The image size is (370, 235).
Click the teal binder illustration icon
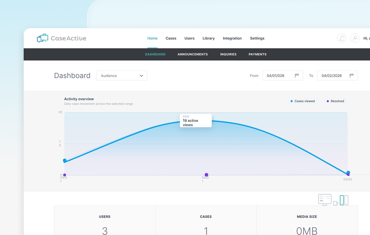(x=342, y=200)
